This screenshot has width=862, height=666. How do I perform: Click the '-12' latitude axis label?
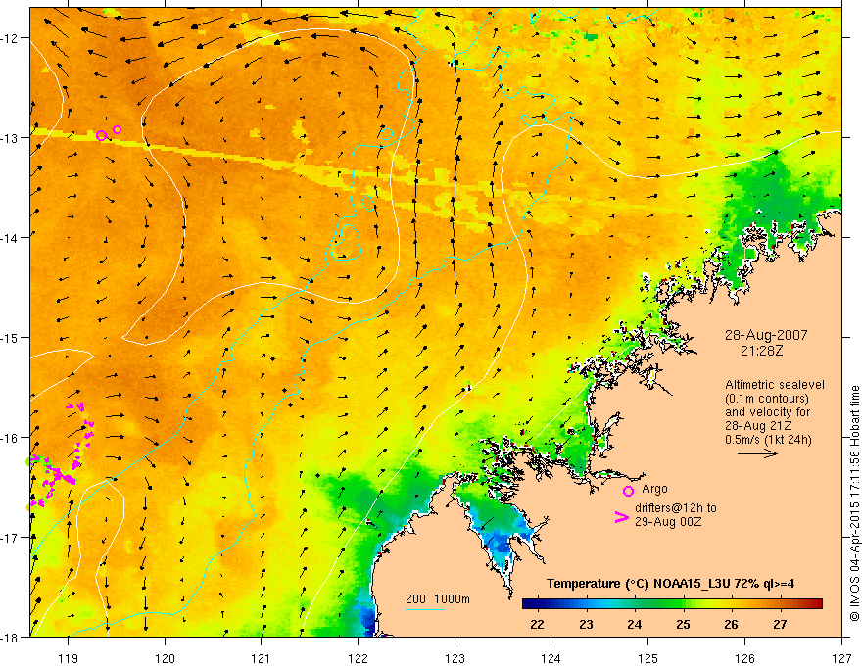[x=10, y=38]
